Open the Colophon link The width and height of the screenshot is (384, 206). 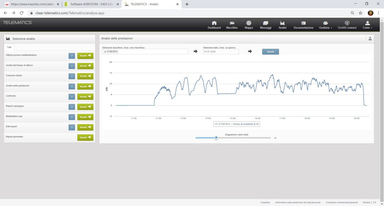click(x=265, y=203)
